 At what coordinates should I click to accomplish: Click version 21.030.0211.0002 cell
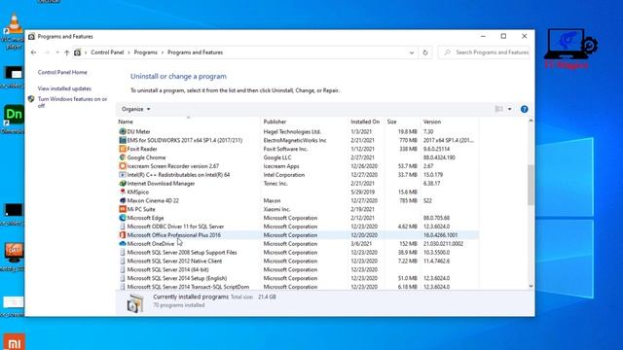(x=443, y=244)
